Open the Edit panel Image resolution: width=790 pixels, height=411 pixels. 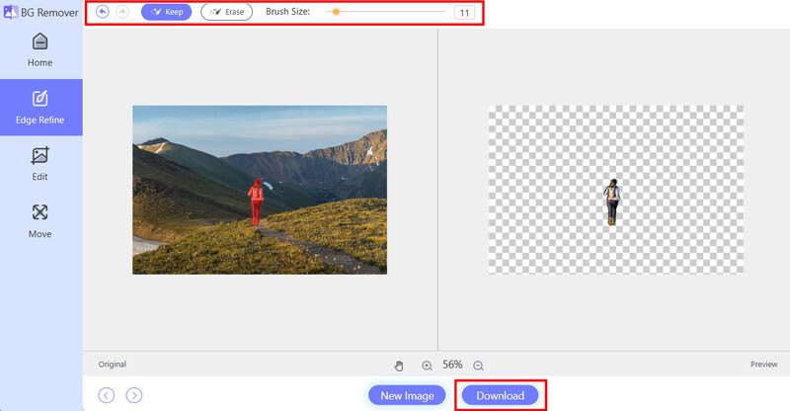coord(39,164)
